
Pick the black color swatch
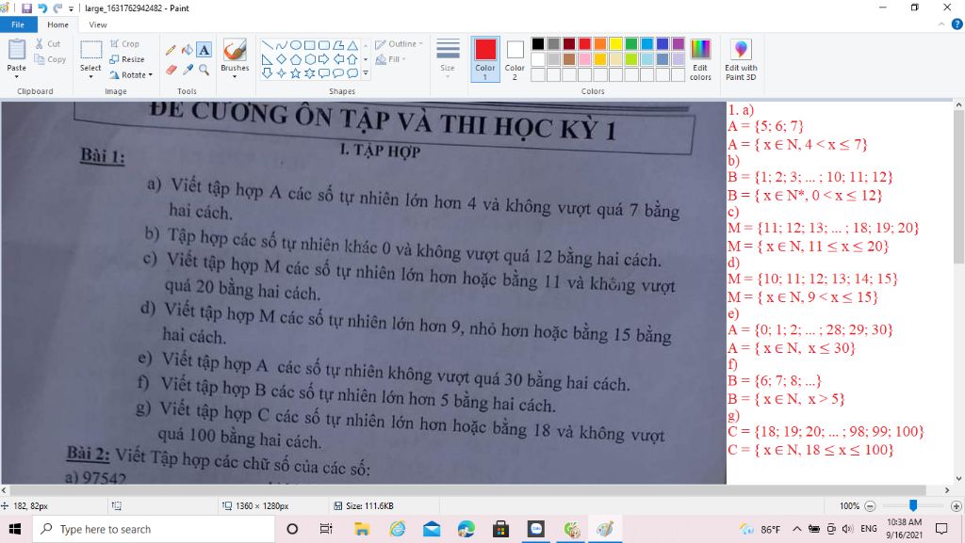click(538, 43)
